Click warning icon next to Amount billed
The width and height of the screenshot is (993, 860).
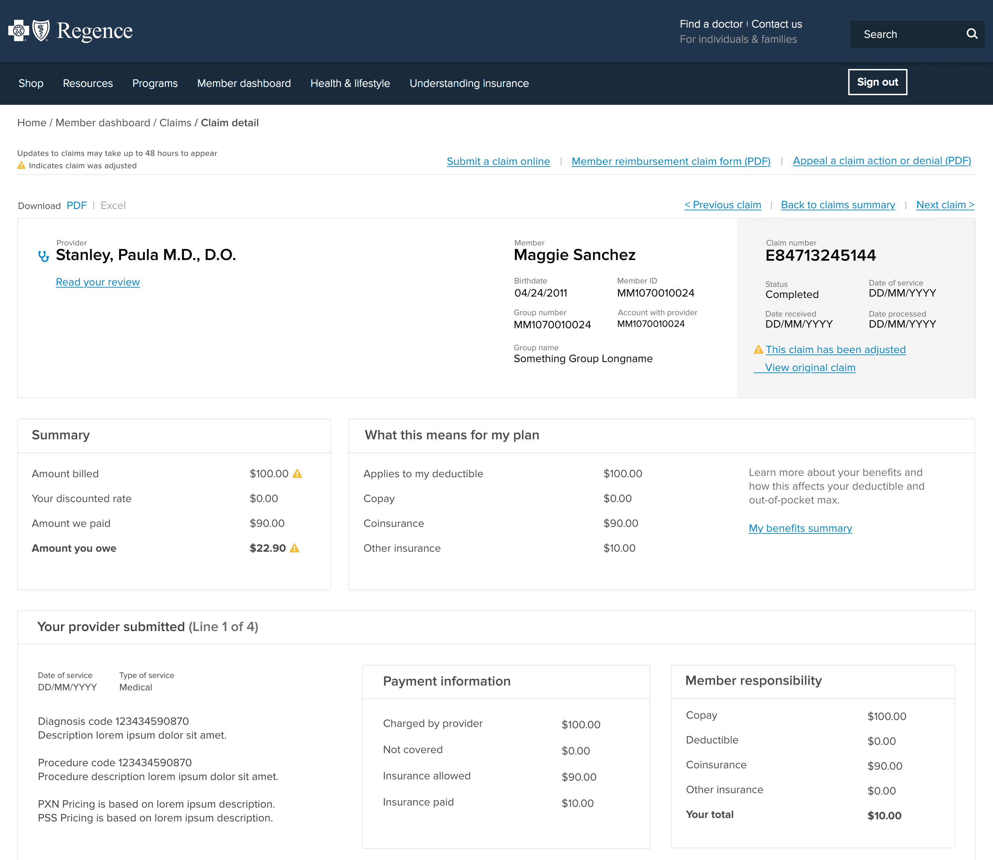click(x=298, y=474)
